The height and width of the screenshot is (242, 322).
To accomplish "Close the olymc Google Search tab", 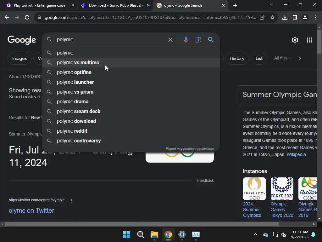I will click(223, 5).
